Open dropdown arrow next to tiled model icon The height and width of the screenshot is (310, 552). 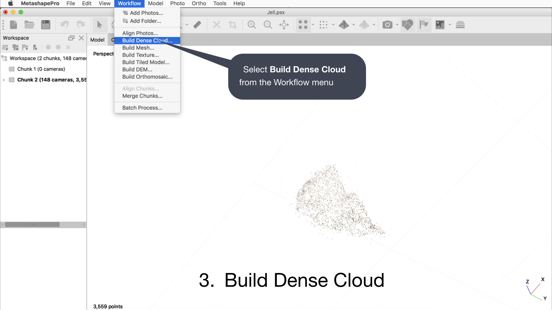click(x=374, y=25)
